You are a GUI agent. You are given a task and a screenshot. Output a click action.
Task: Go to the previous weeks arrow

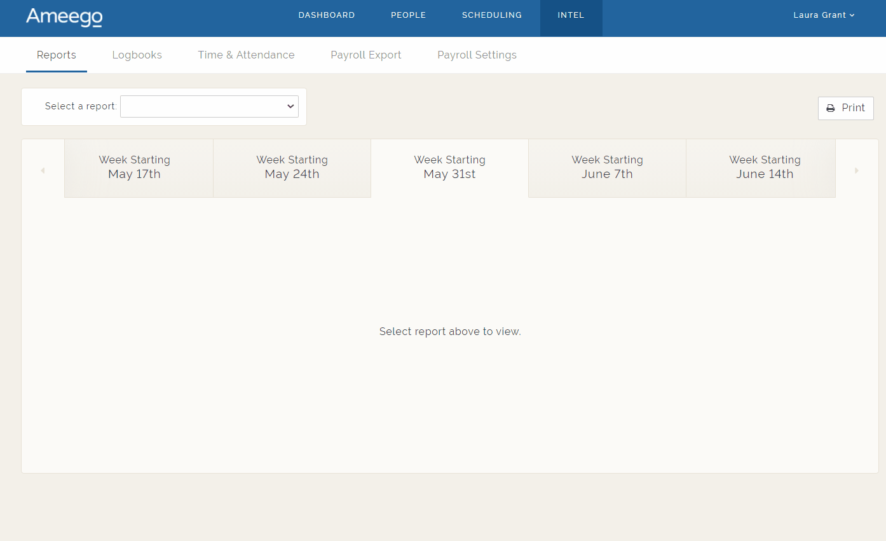point(43,170)
